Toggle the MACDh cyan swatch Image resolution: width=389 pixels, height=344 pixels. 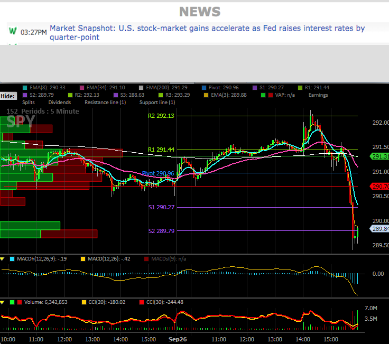12,259
